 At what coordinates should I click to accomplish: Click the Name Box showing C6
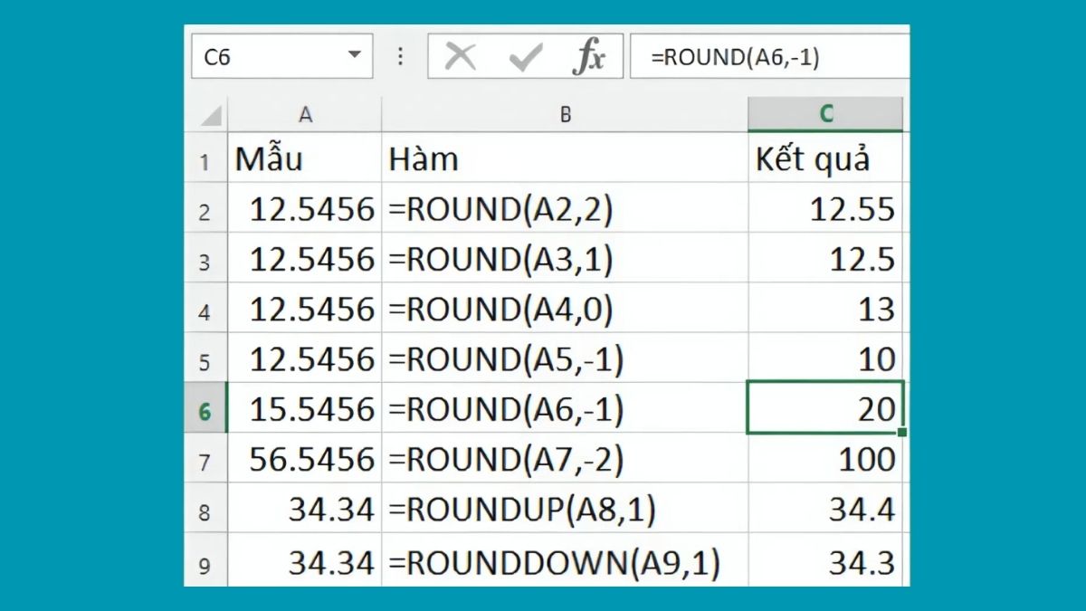[x=281, y=56]
